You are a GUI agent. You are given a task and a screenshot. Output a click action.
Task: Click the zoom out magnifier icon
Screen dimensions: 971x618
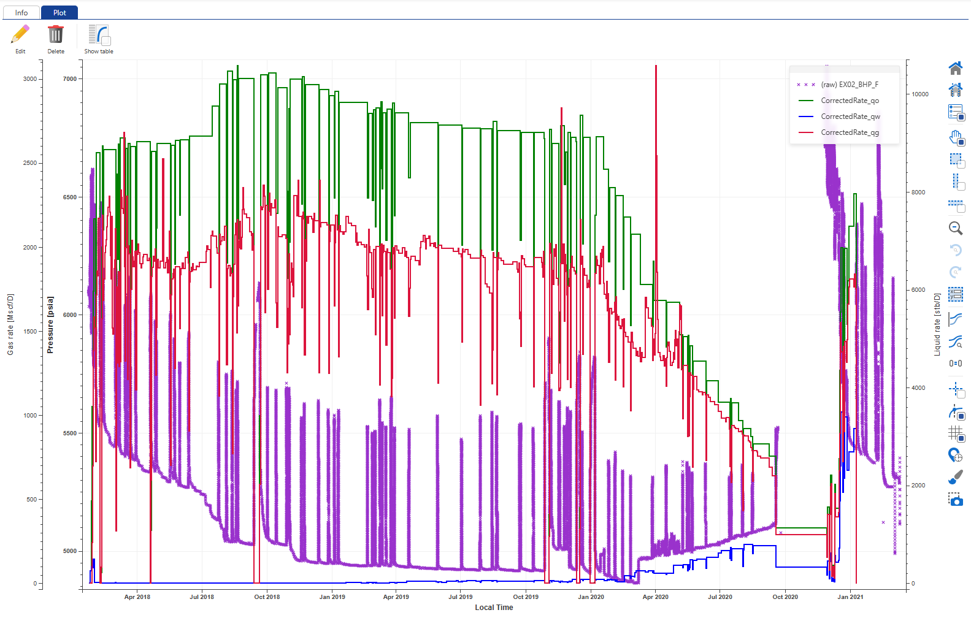click(x=955, y=228)
